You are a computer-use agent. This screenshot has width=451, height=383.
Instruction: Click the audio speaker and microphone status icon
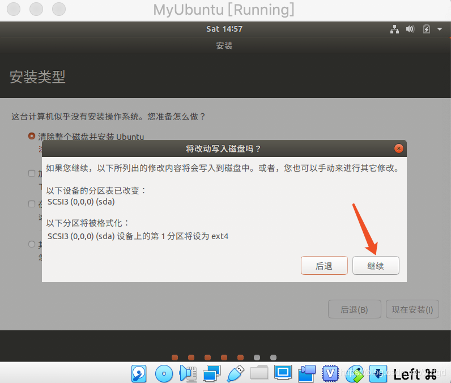(188, 373)
